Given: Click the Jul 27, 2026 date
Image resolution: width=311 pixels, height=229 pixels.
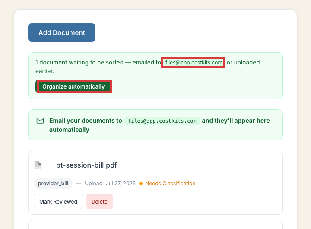Looking at the screenshot, I should click(x=121, y=184).
